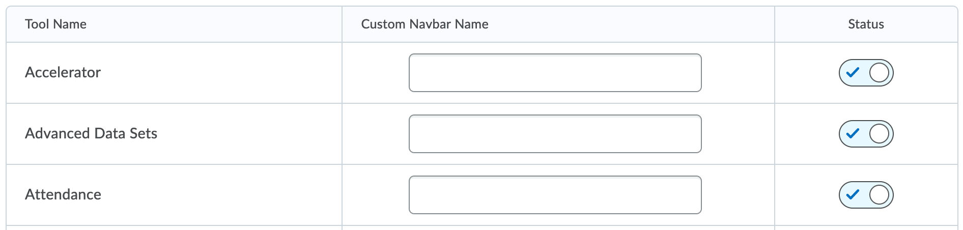Toggle the Attendance tool status
Viewport: 963px width, 230px height.
point(866,195)
